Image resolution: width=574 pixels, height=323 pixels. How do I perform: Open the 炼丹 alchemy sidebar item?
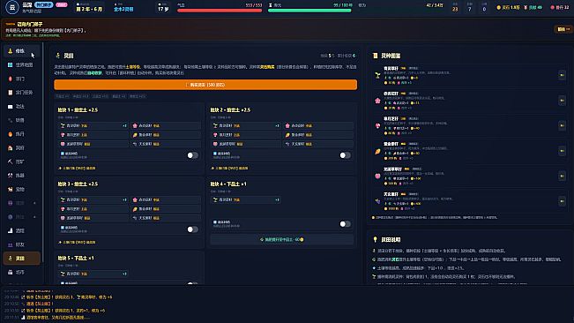tap(21, 134)
